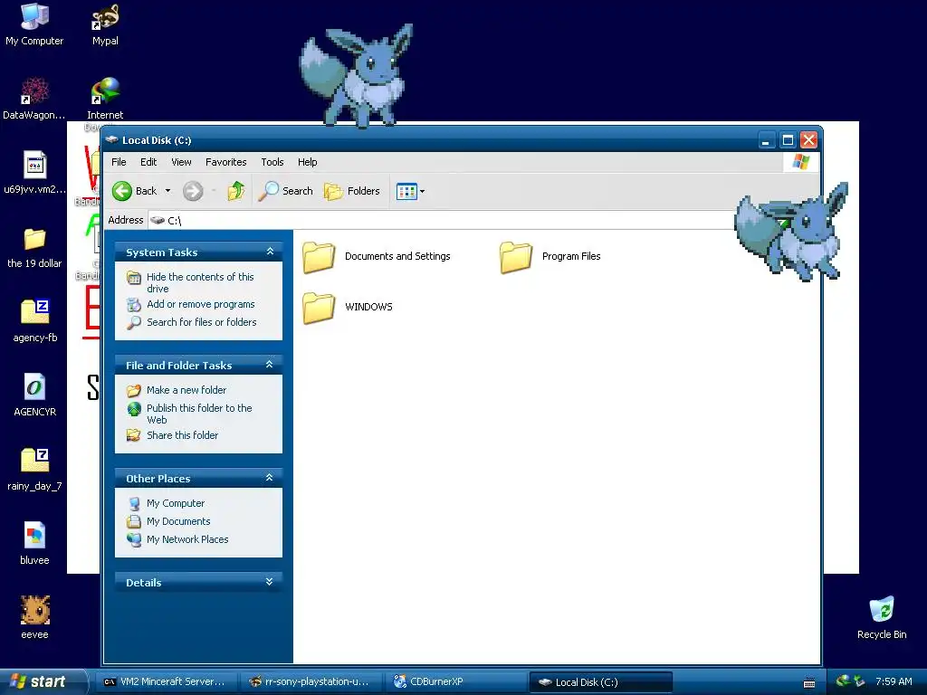
Task: Click Share this folder link
Action: coord(182,435)
